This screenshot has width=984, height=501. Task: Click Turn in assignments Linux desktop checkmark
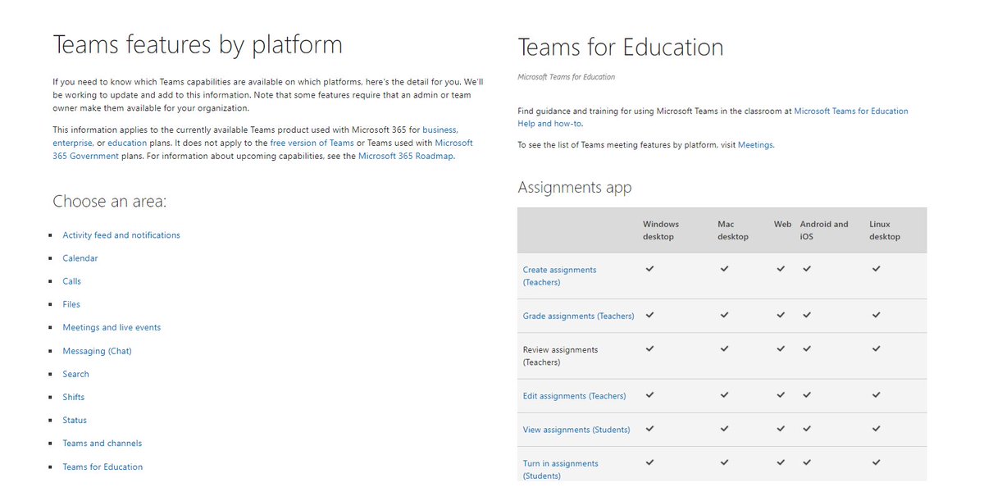[x=877, y=462]
